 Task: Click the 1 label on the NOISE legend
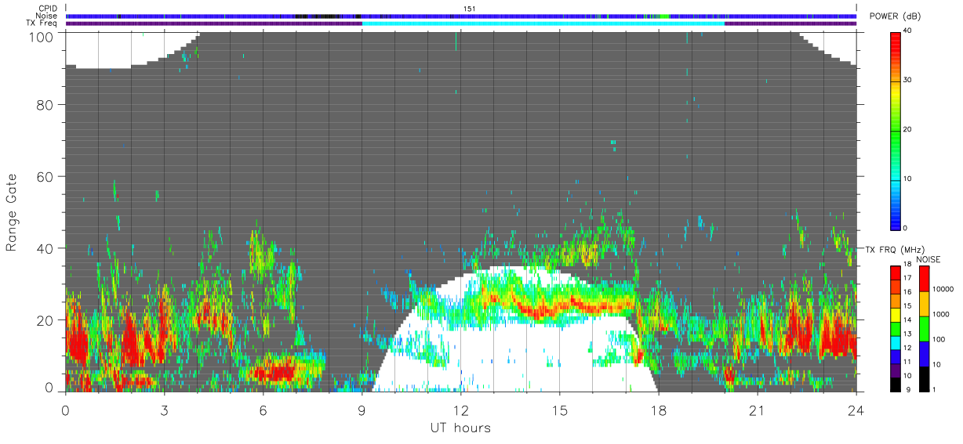coord(933,390)
